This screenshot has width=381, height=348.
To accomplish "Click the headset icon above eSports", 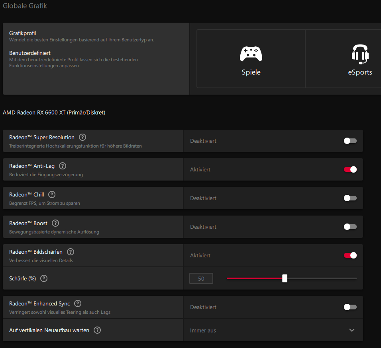I will click(x=360, y=54).
